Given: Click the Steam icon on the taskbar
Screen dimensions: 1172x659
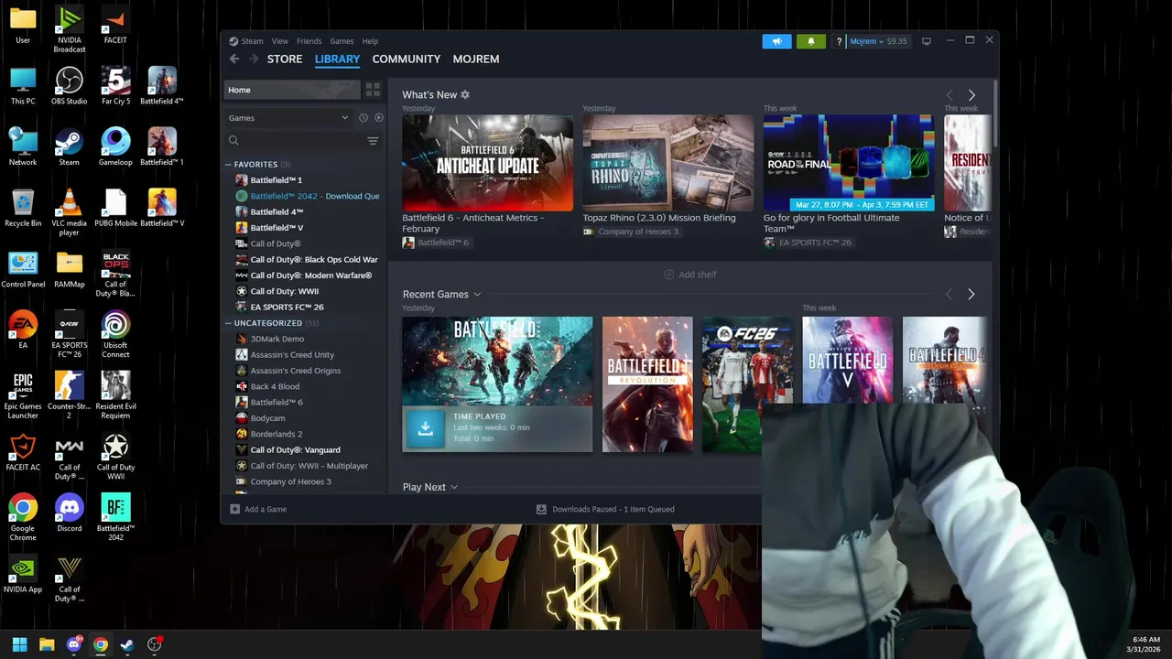Looking at the screenshot, I should tap(127, 644).
